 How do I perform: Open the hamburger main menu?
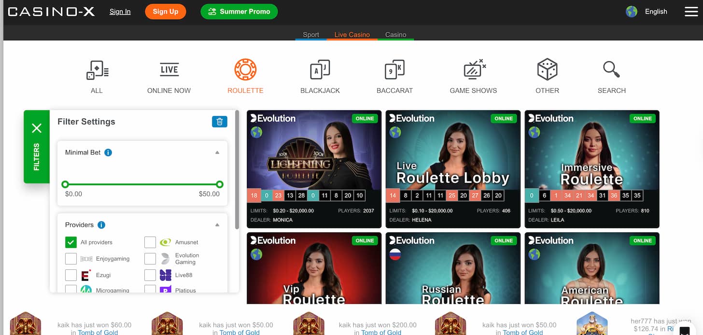pos(691,12)
